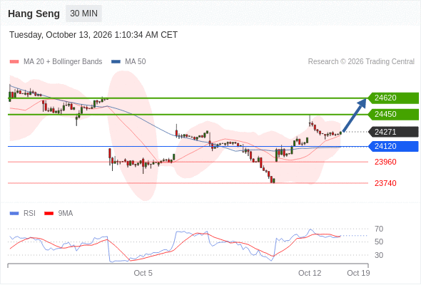Click the blue RSI legend swatch
This screenshot has width=421, height=285.
14,214
